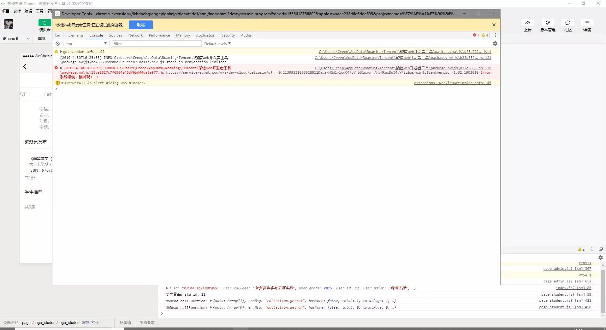Open console settings gear in the Developer Tools window
The width and height of the screenshot is (606, 330).
coord(495,44)
